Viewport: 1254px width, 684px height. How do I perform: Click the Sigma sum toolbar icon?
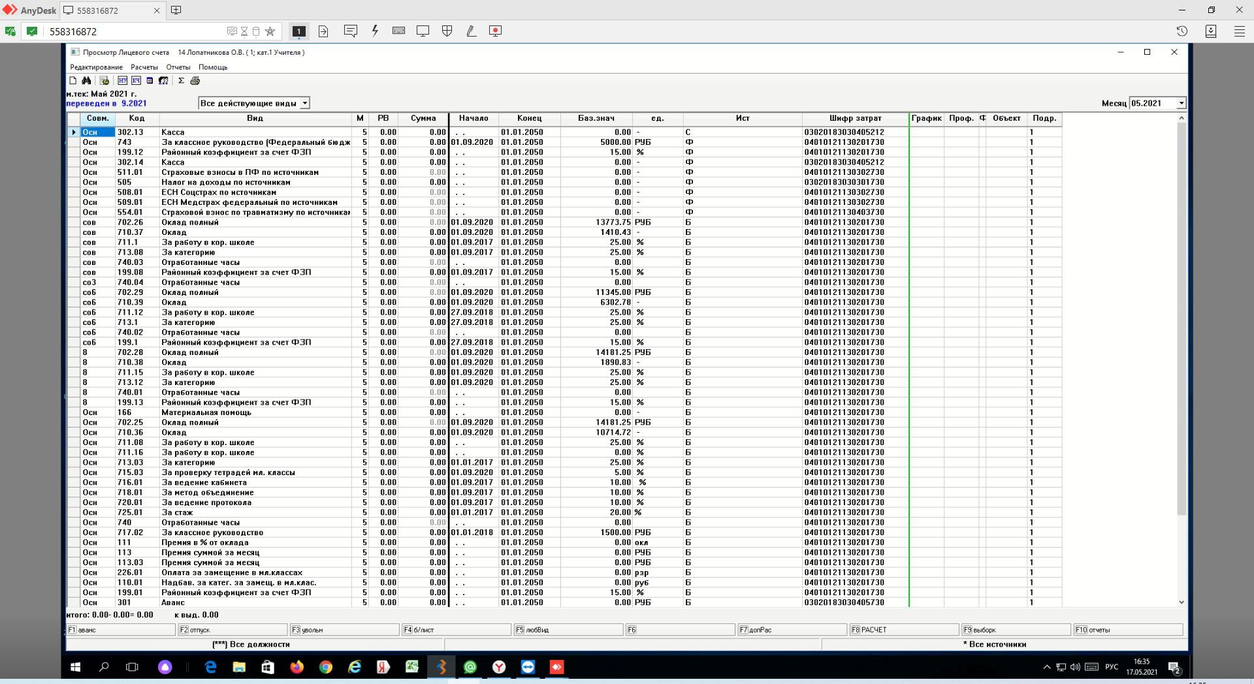[x=181, y=81]
